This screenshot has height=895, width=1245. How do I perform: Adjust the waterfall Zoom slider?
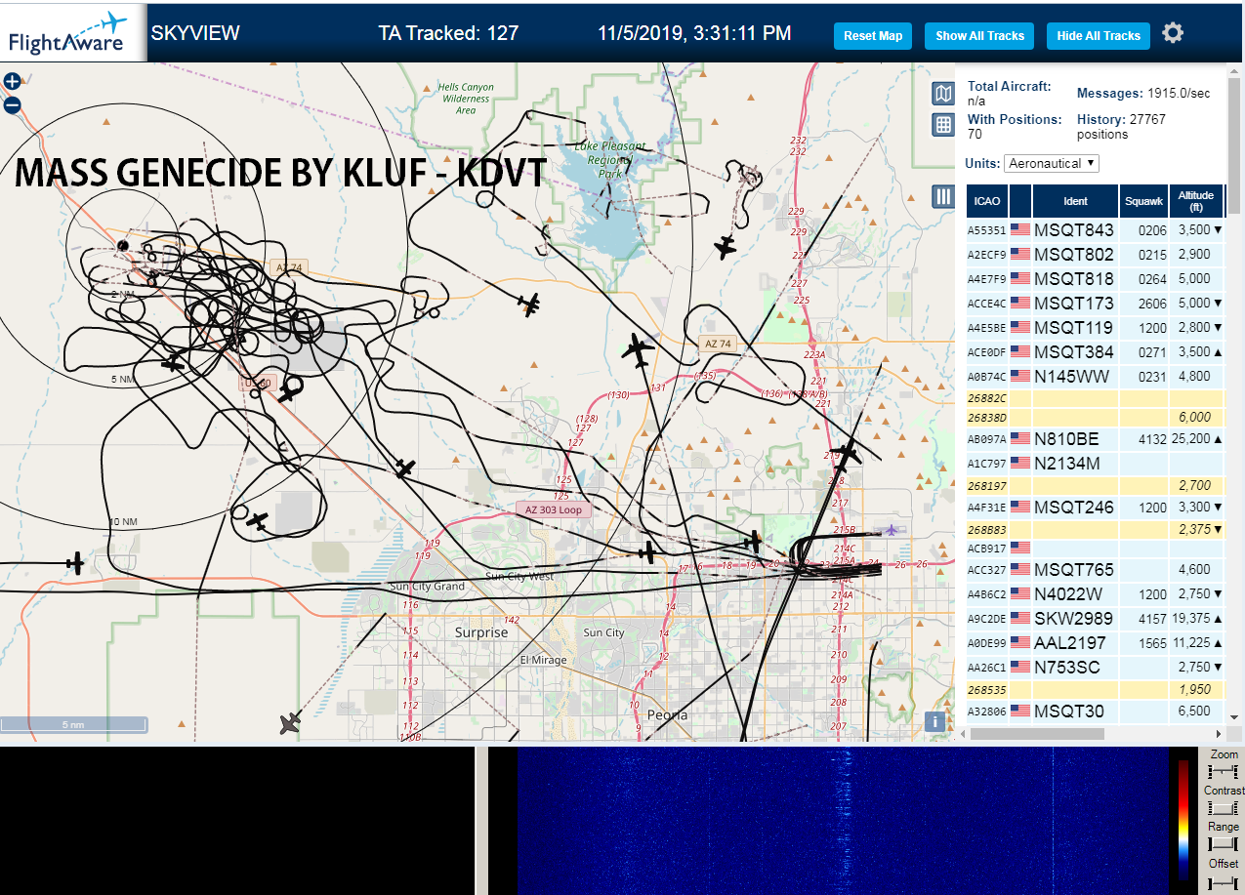click(1224, 772)
